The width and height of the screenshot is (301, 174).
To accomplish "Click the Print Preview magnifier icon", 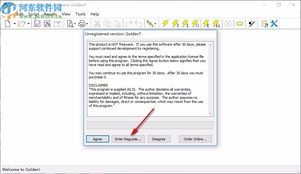I will tap(70, 24).
